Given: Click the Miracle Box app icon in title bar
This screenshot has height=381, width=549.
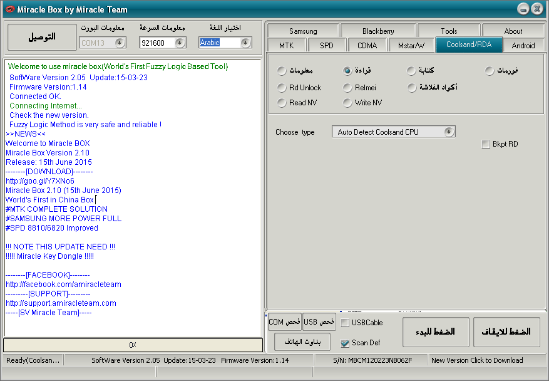Looking at the screenshot, I should (x=10, y=9).
